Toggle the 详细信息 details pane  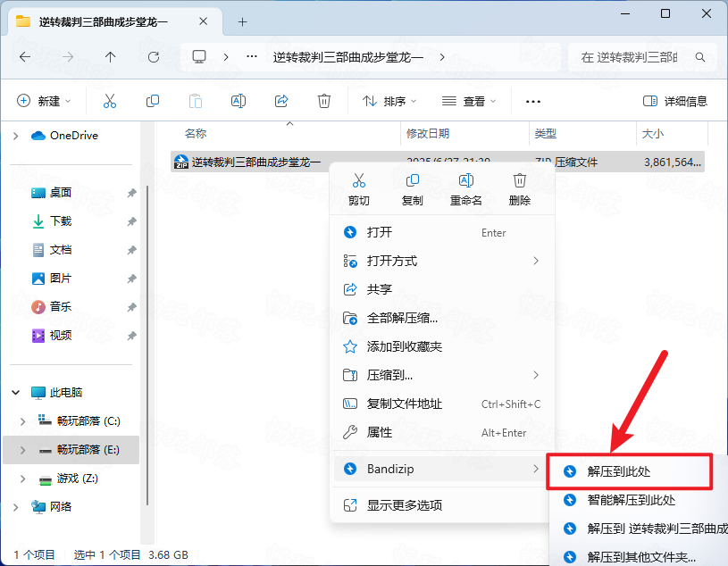[x=675, y=101]
